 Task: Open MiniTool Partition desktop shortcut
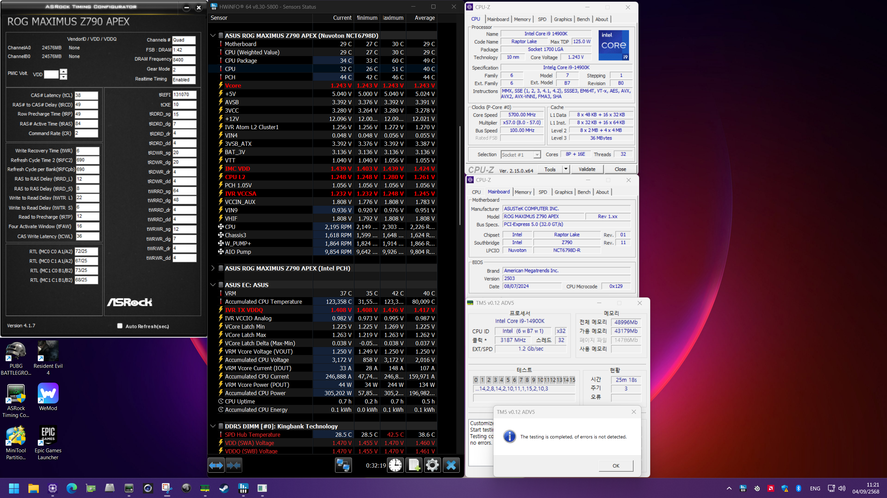click(x=16, y=443)
